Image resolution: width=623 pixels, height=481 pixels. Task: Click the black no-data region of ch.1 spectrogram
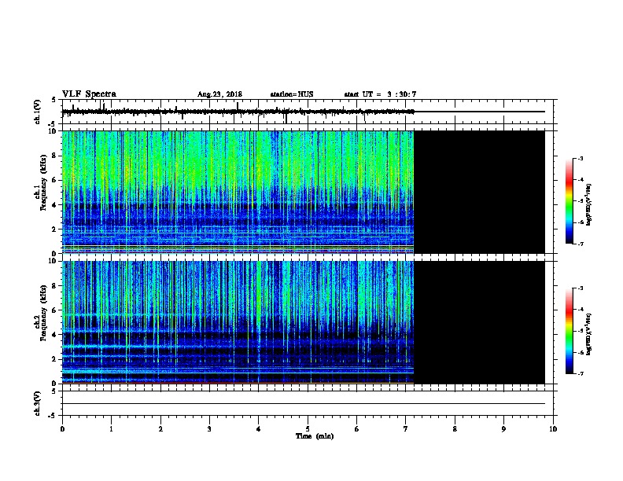(479, 192)
